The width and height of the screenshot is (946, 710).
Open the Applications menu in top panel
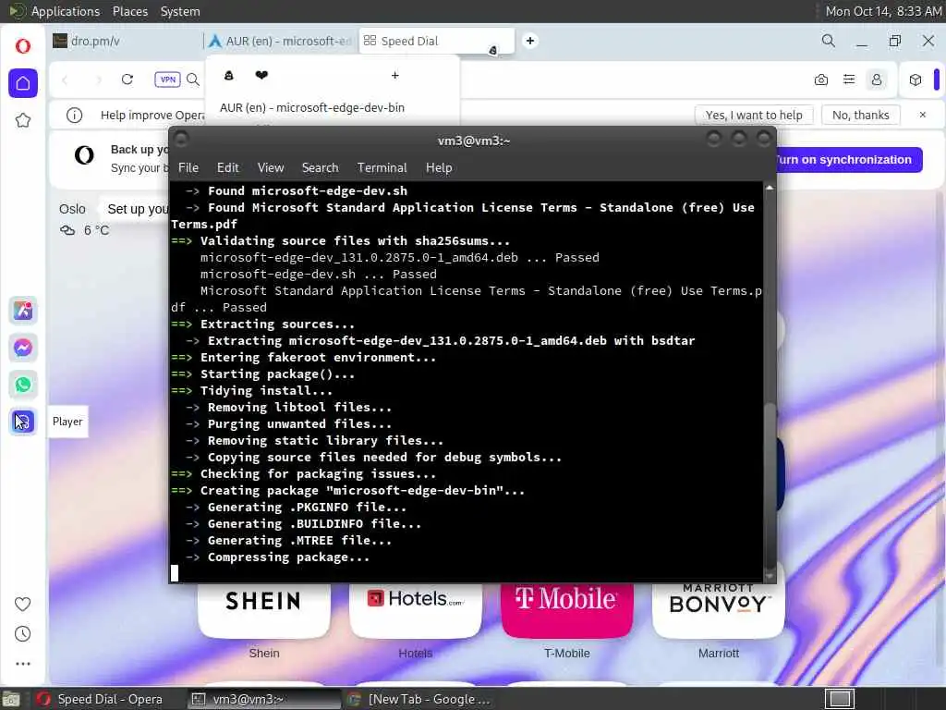pos(66,11)
